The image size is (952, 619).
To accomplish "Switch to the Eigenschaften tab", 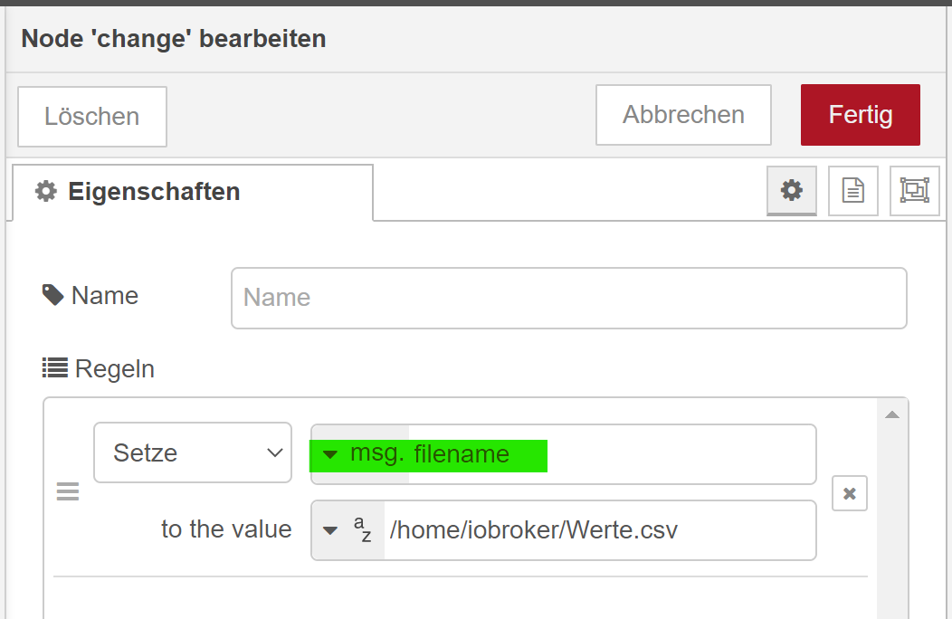I will (x=192, y=192).
